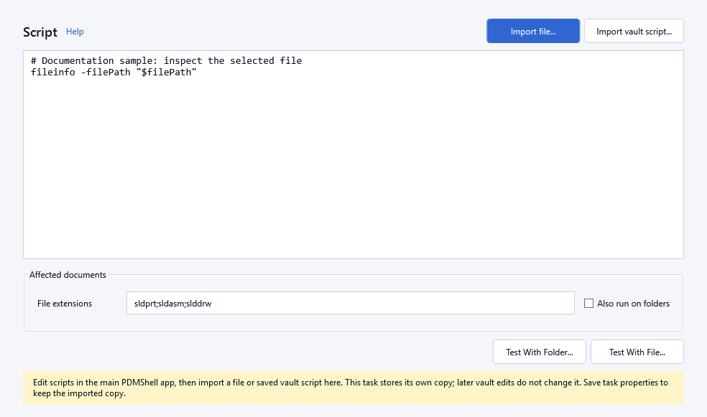Viewport: 707px width, 417px height.
Task: Click the yellow notice about editing scripts
Action: click(353, 388)
